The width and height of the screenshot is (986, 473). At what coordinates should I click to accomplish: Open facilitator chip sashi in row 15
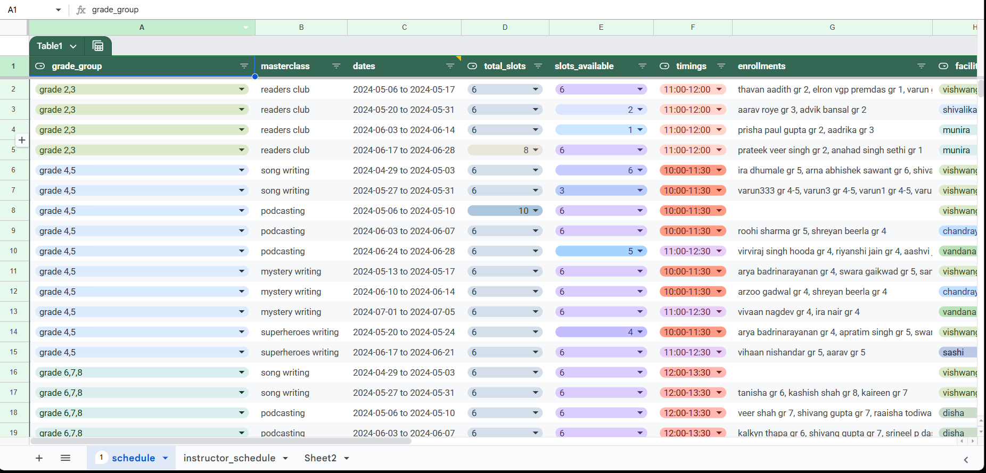(x=958, y=352)
